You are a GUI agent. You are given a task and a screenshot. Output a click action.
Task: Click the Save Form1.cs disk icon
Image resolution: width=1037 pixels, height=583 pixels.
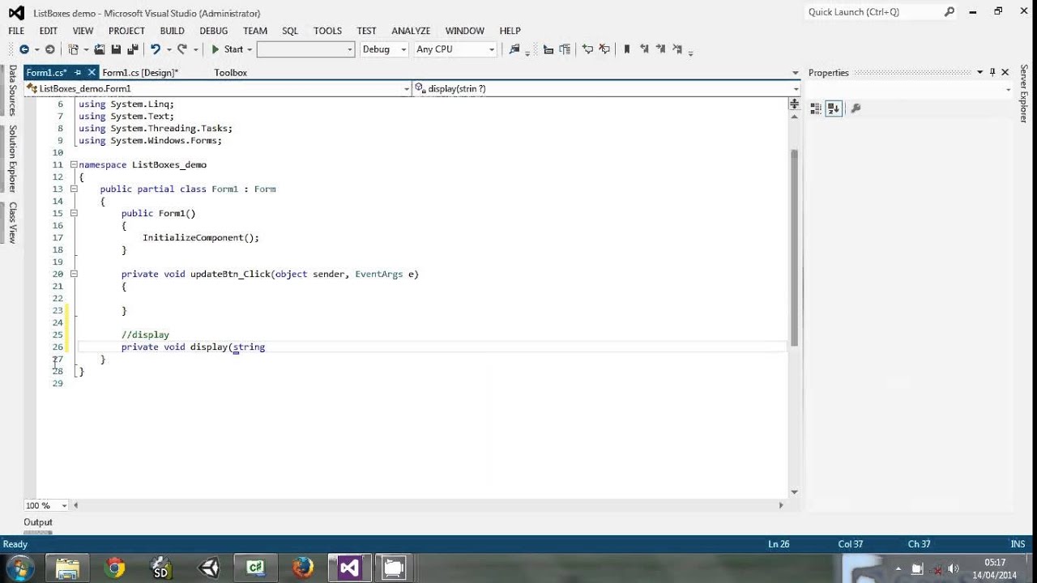(x=116, y=49)
